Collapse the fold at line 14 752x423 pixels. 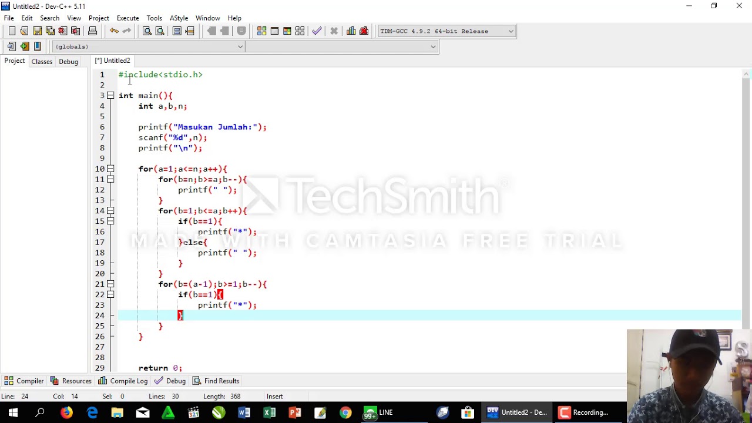click(x=110, y=210)
